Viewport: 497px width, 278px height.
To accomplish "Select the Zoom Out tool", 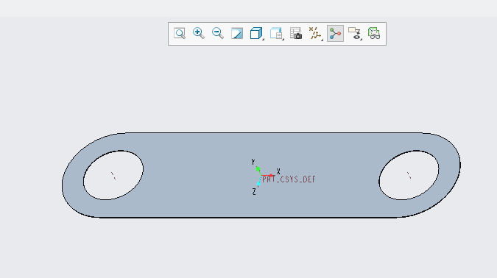I will tap(218, 34).
